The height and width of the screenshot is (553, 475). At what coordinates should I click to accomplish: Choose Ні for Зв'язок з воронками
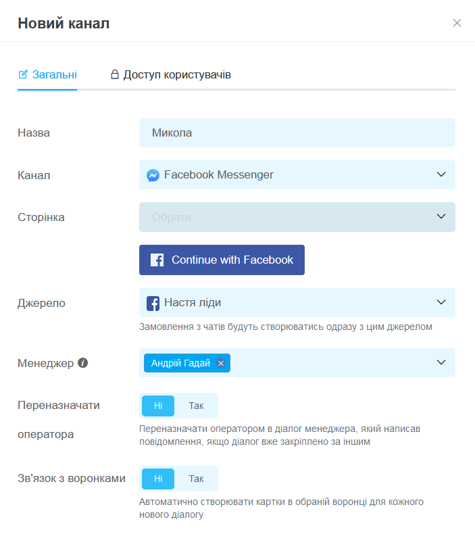tap(158, 479)
